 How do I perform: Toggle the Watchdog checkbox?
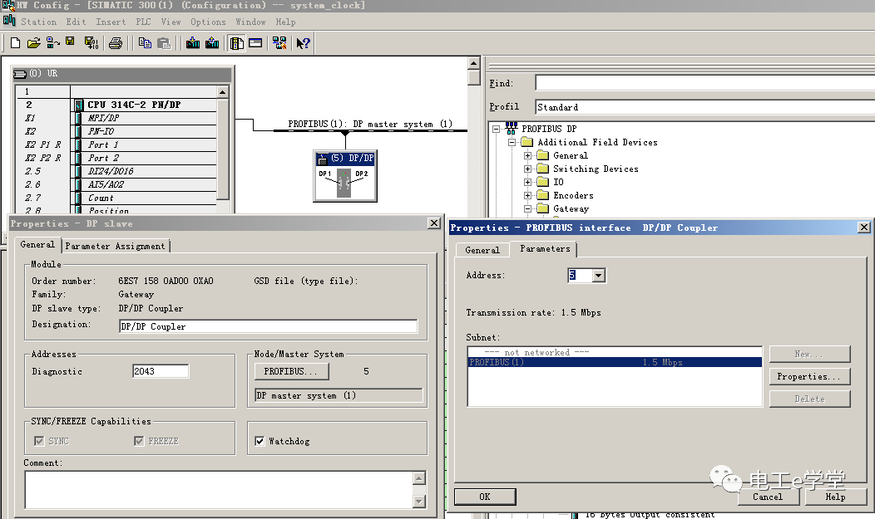coord(260,441)
